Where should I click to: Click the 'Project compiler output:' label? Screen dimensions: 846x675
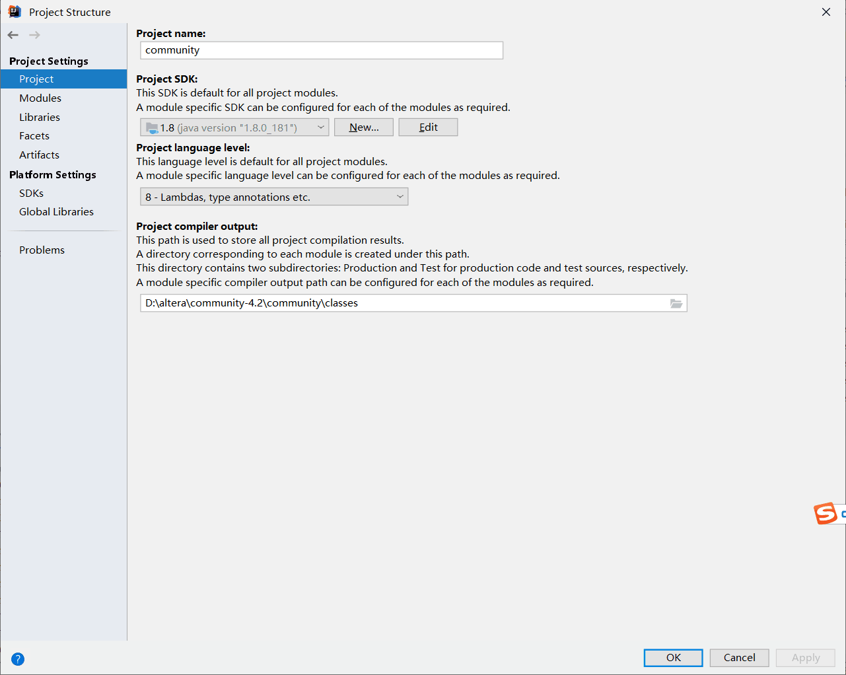(x=197, y=226)
